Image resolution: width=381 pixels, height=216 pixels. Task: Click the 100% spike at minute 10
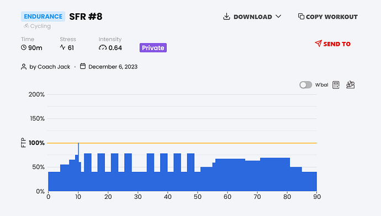pos(78,148)
